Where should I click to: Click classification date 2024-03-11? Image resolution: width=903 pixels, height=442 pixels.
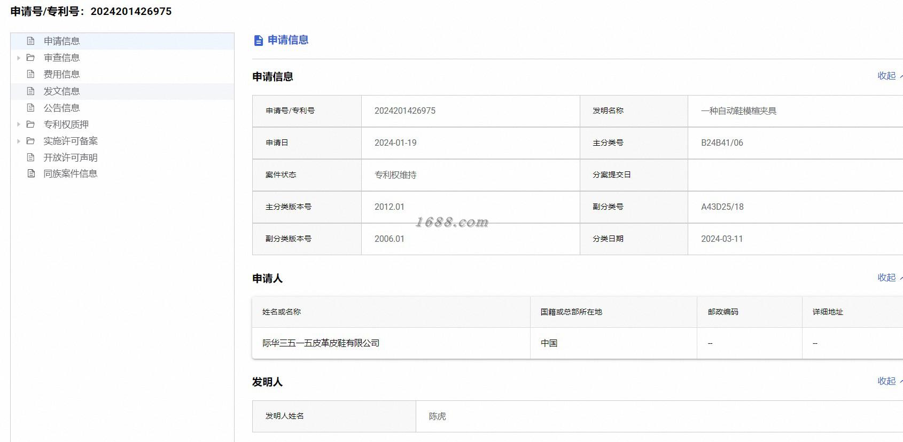pos(722,239)
